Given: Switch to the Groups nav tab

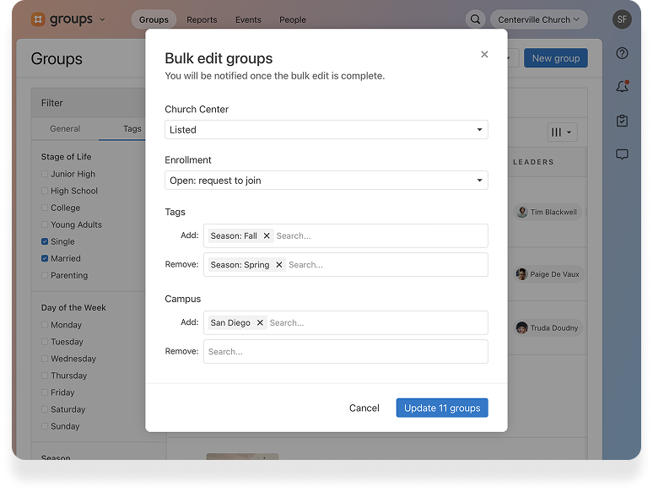Looking at the screenshot, I should [154, 19].
